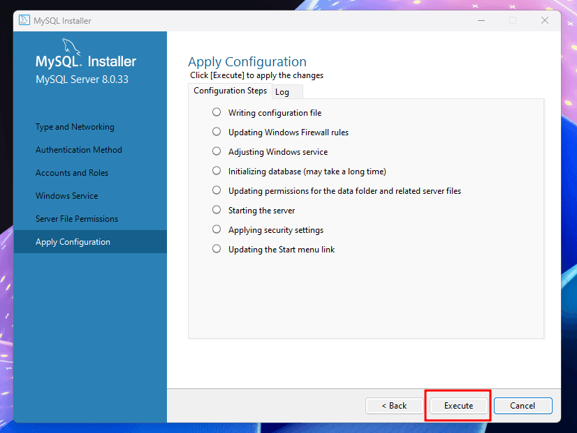Select the Writing configuration file step indicator
The height and width of the screenshot is (433, 577).
click(217, 112)
